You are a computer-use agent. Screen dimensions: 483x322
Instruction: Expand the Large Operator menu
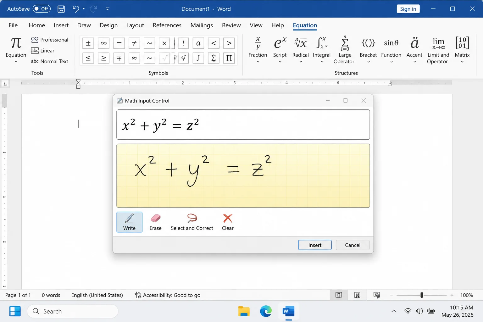click(x=344, y=50)
